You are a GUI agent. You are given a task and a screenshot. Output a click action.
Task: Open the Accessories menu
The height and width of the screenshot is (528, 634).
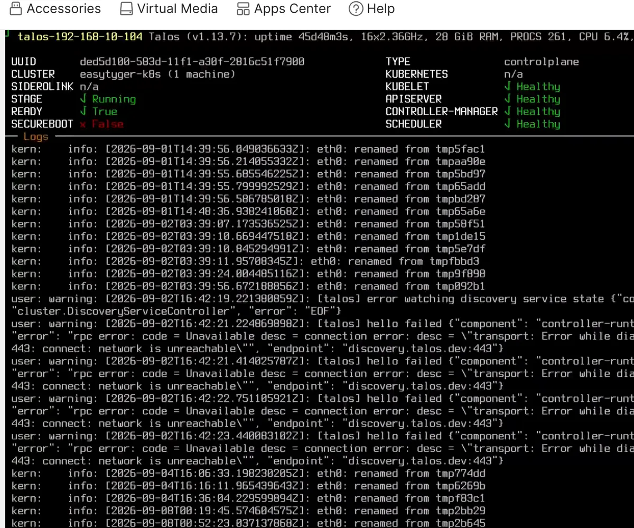point(55,8)
